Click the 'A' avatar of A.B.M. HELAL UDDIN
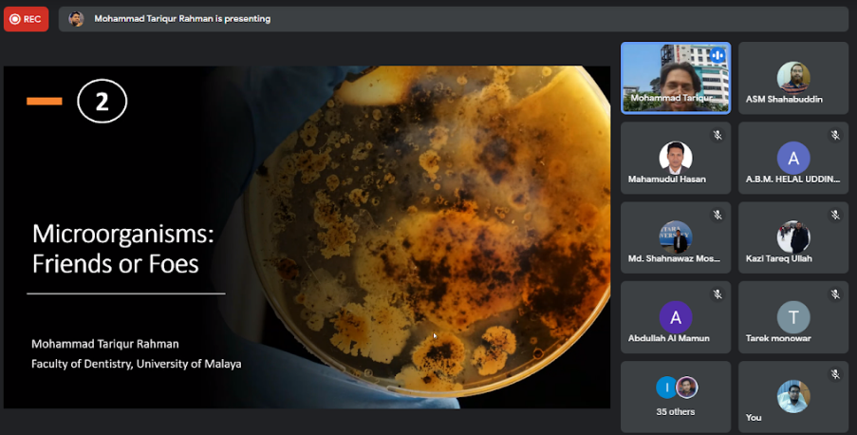The image size is (857, 435). click(x=793, y=158)
